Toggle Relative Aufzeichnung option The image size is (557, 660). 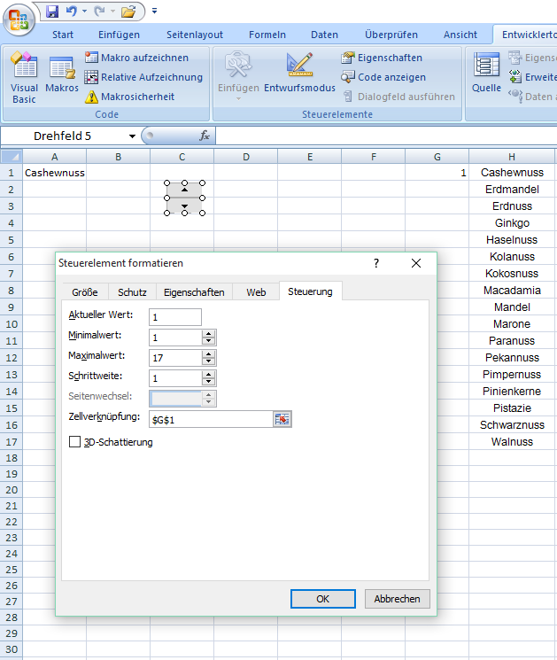tap(143, 77)
